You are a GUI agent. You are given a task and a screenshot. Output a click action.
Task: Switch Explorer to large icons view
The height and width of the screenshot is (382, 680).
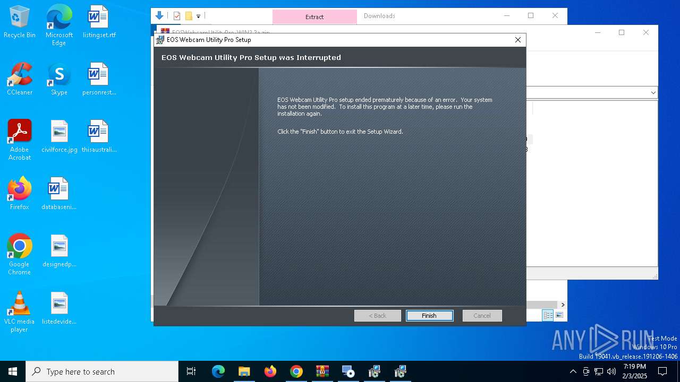559,315
